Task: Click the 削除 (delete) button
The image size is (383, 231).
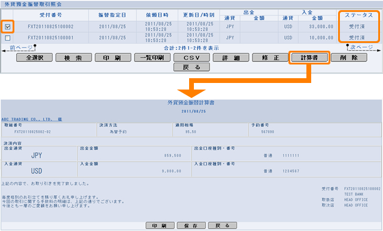Action: pyautogui.click(x=349, y=58)
